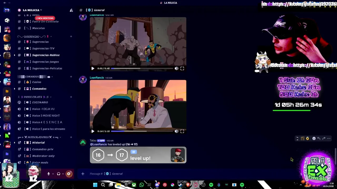Open the server with 21 notifications badge
The width and height of the screenshot is (337, 189).
[x=7, y=82]
